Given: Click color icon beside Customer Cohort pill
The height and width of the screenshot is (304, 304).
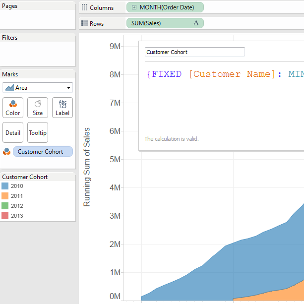Looking at the screenshot, I should 7,152.
